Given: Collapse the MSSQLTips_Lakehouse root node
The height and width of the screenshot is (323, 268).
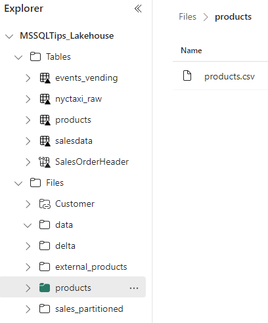Looking at the screenshot, I should coord(9,36).
